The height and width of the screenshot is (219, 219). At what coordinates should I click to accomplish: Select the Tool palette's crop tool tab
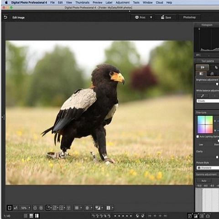click(216, 67)
